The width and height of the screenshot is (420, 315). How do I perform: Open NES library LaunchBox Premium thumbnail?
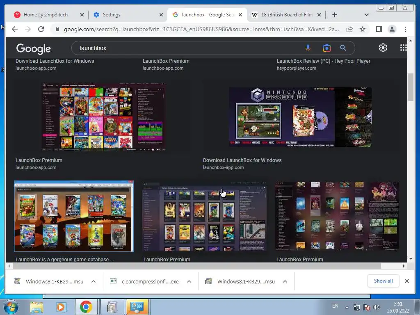point(103,117)
